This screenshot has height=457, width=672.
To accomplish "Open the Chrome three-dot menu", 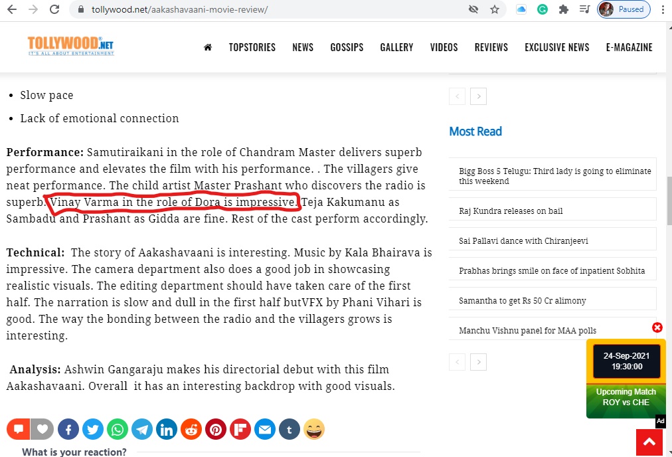I will coord(663,9).
